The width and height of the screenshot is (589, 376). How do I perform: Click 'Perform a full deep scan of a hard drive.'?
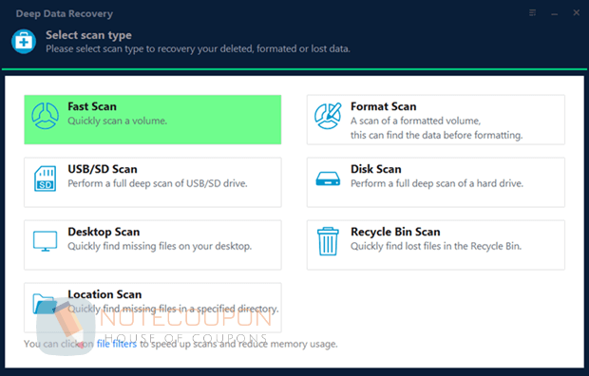[x=437, y=183]
